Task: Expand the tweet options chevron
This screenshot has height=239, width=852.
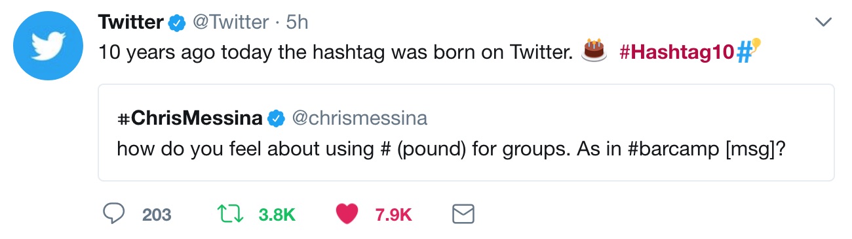Action: tap(823, 22)
